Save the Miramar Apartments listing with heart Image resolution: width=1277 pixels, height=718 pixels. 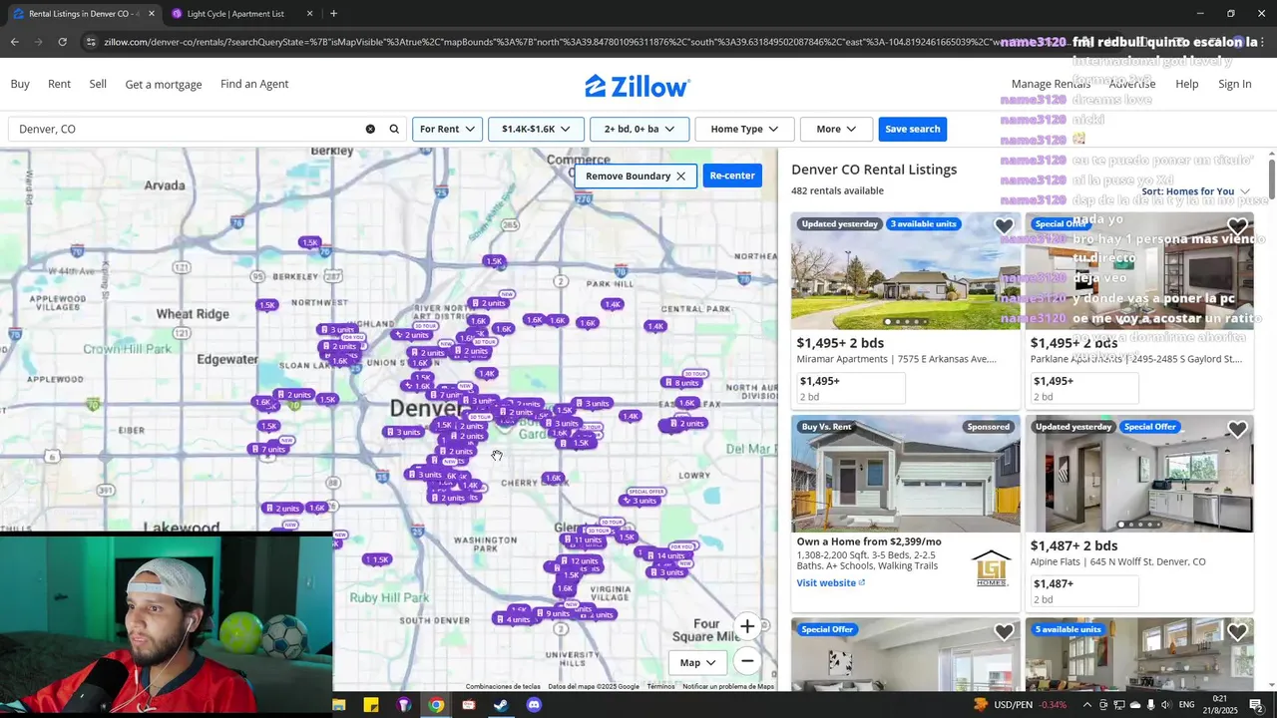(1004, 227)
